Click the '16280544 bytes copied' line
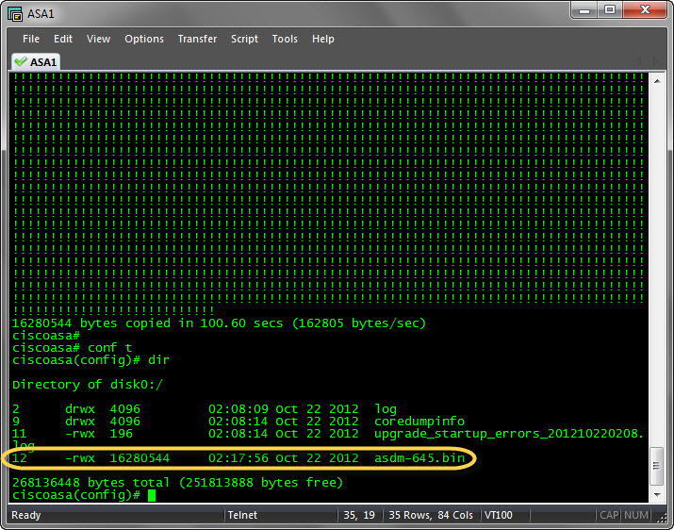The image size is (674, 530). pos(220,323)
